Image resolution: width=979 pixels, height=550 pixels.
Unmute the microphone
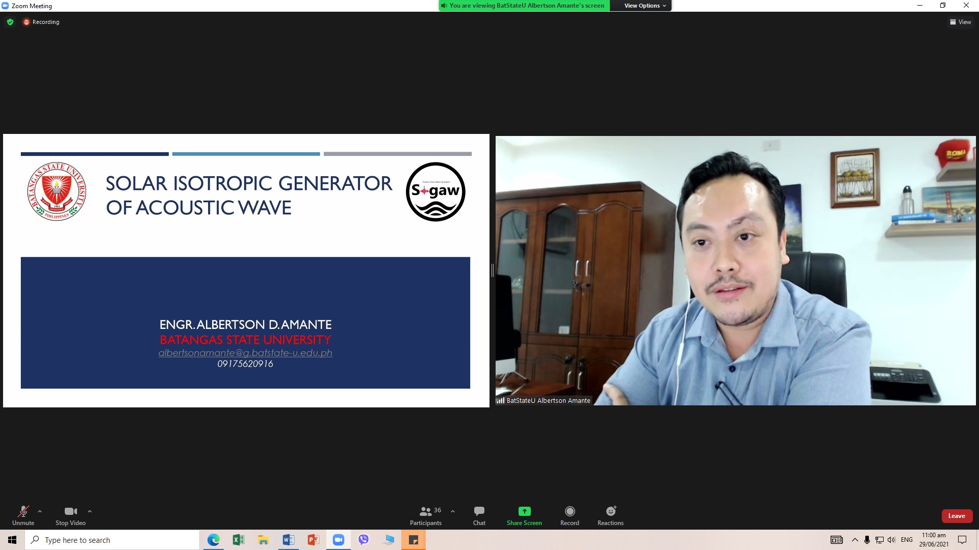[23, 515]
